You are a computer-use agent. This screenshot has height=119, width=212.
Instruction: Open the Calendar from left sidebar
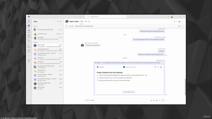point(29,36)
